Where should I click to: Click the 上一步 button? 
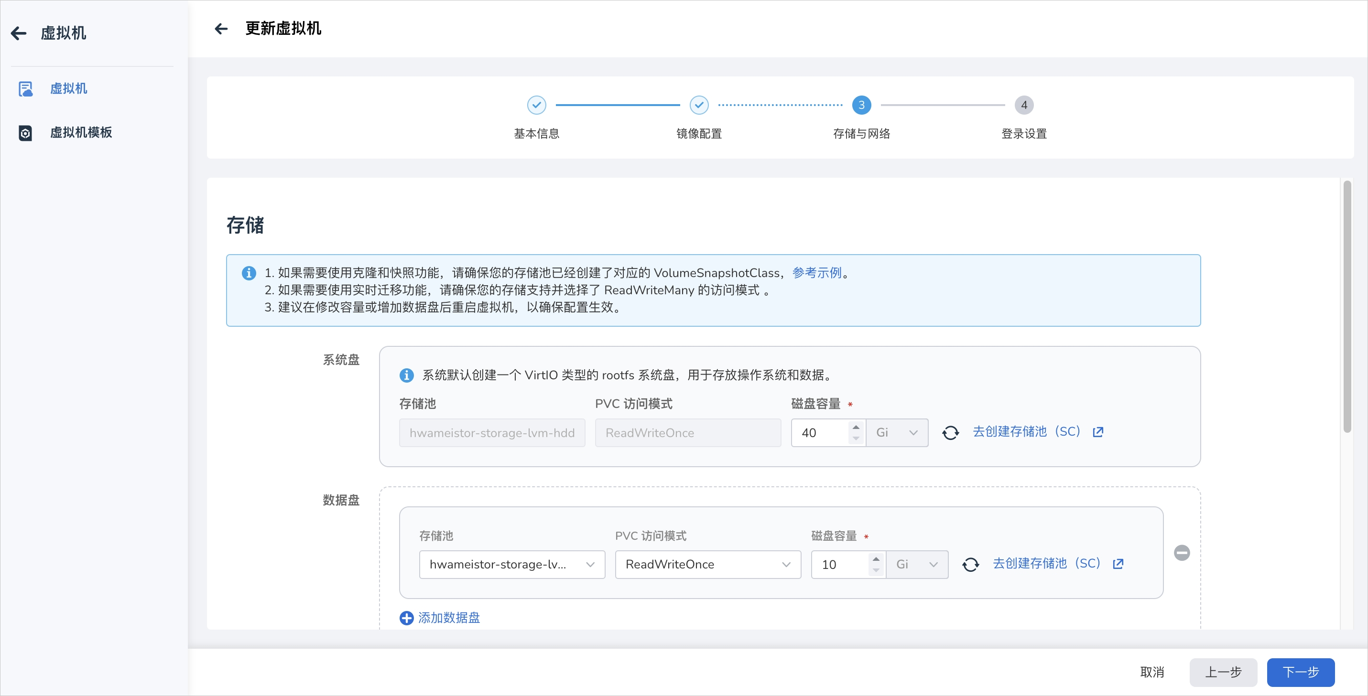tap(1223, 672)
